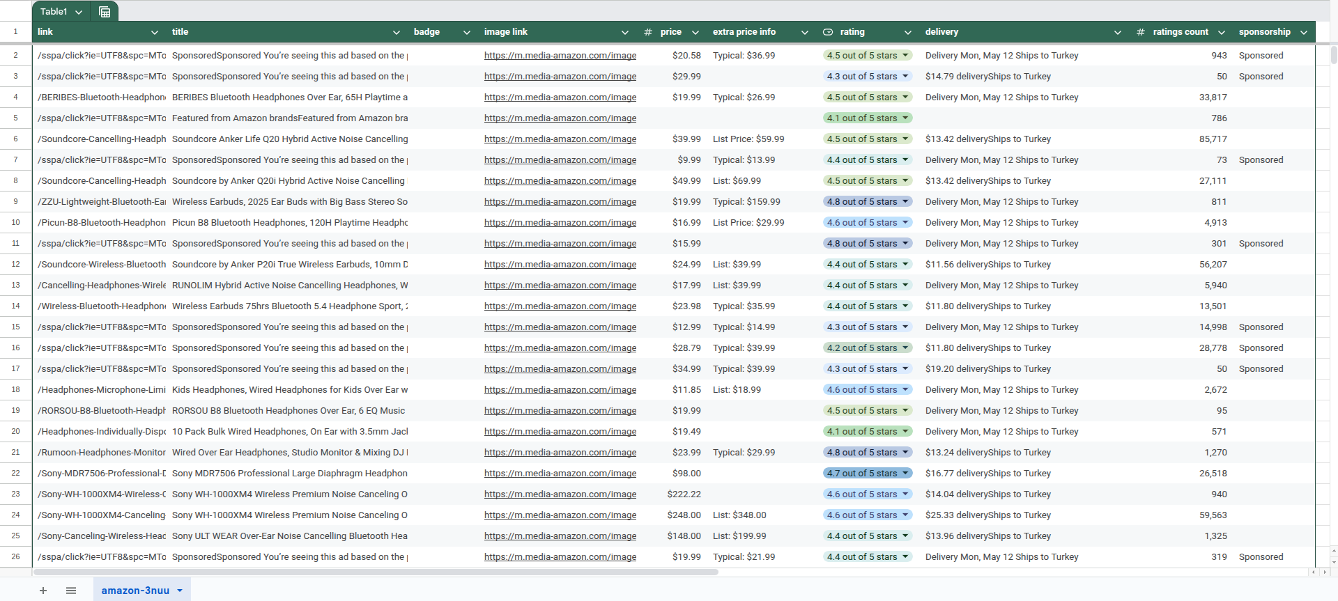The height and width of the screenshot is (601, 1338).
Task: Open image link in row 2
Action: (x=560, y=56)
